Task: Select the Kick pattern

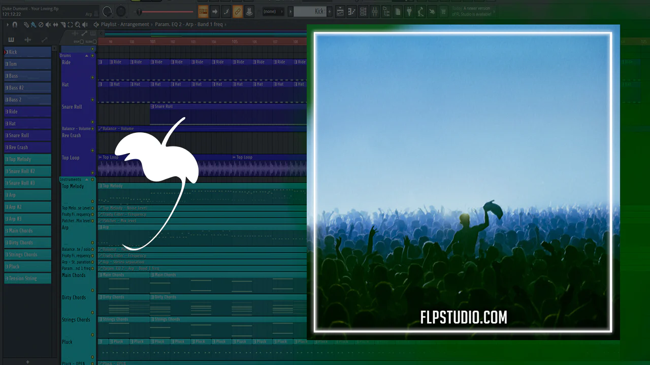Action: pos(27,52)
